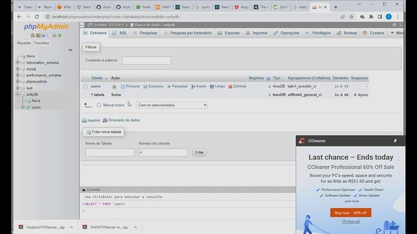This screenshot has width=417, height=234.
Task: Toggle the Marcar todos checkbox
Action: [99, 105]
